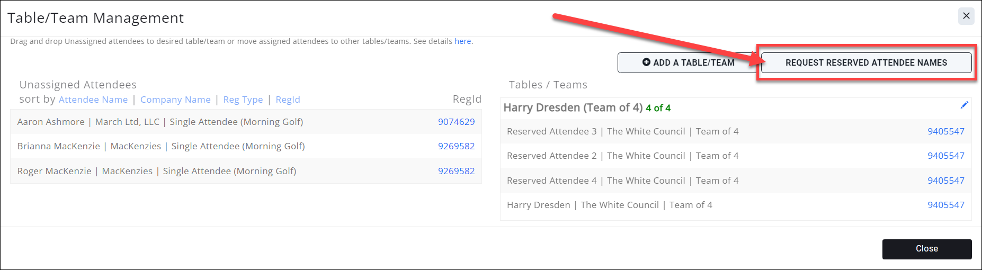The image size is (982, 270).
Task: Sort unassigned attendees by Reg Type
Action: pyautogui.click(x=243, y=100)
